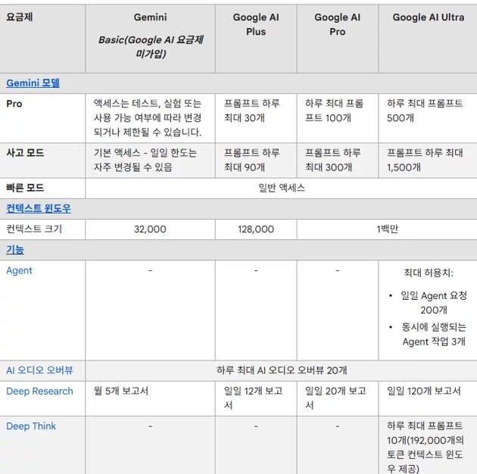Click the 동시에 실행되는 Agent 작업 3개 bullet

pos(434,335)
